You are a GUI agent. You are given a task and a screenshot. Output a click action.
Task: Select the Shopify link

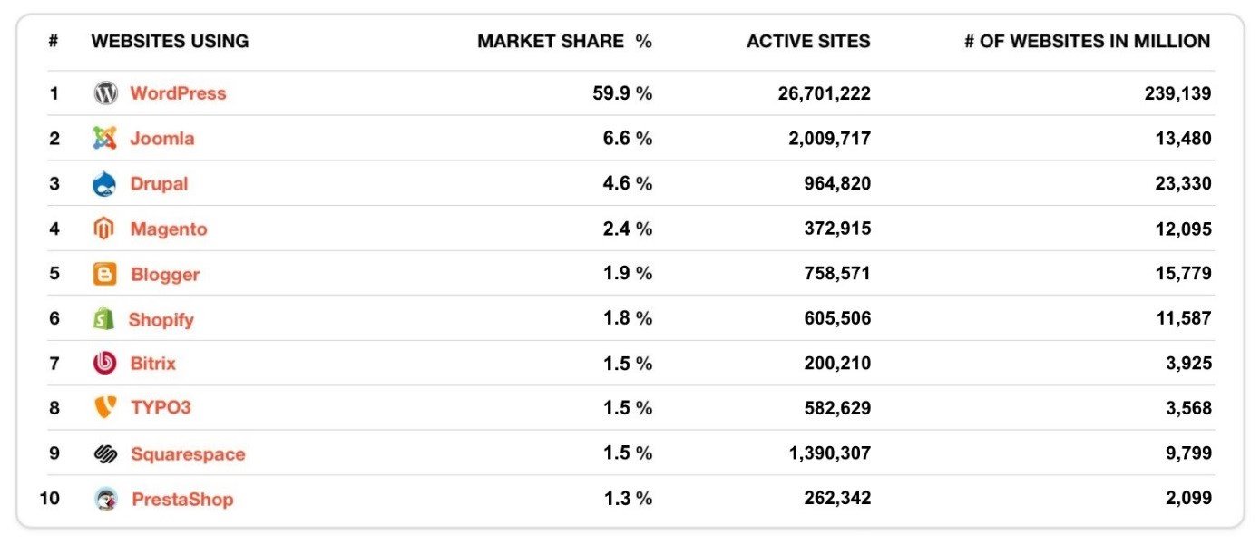coord(161,320)
